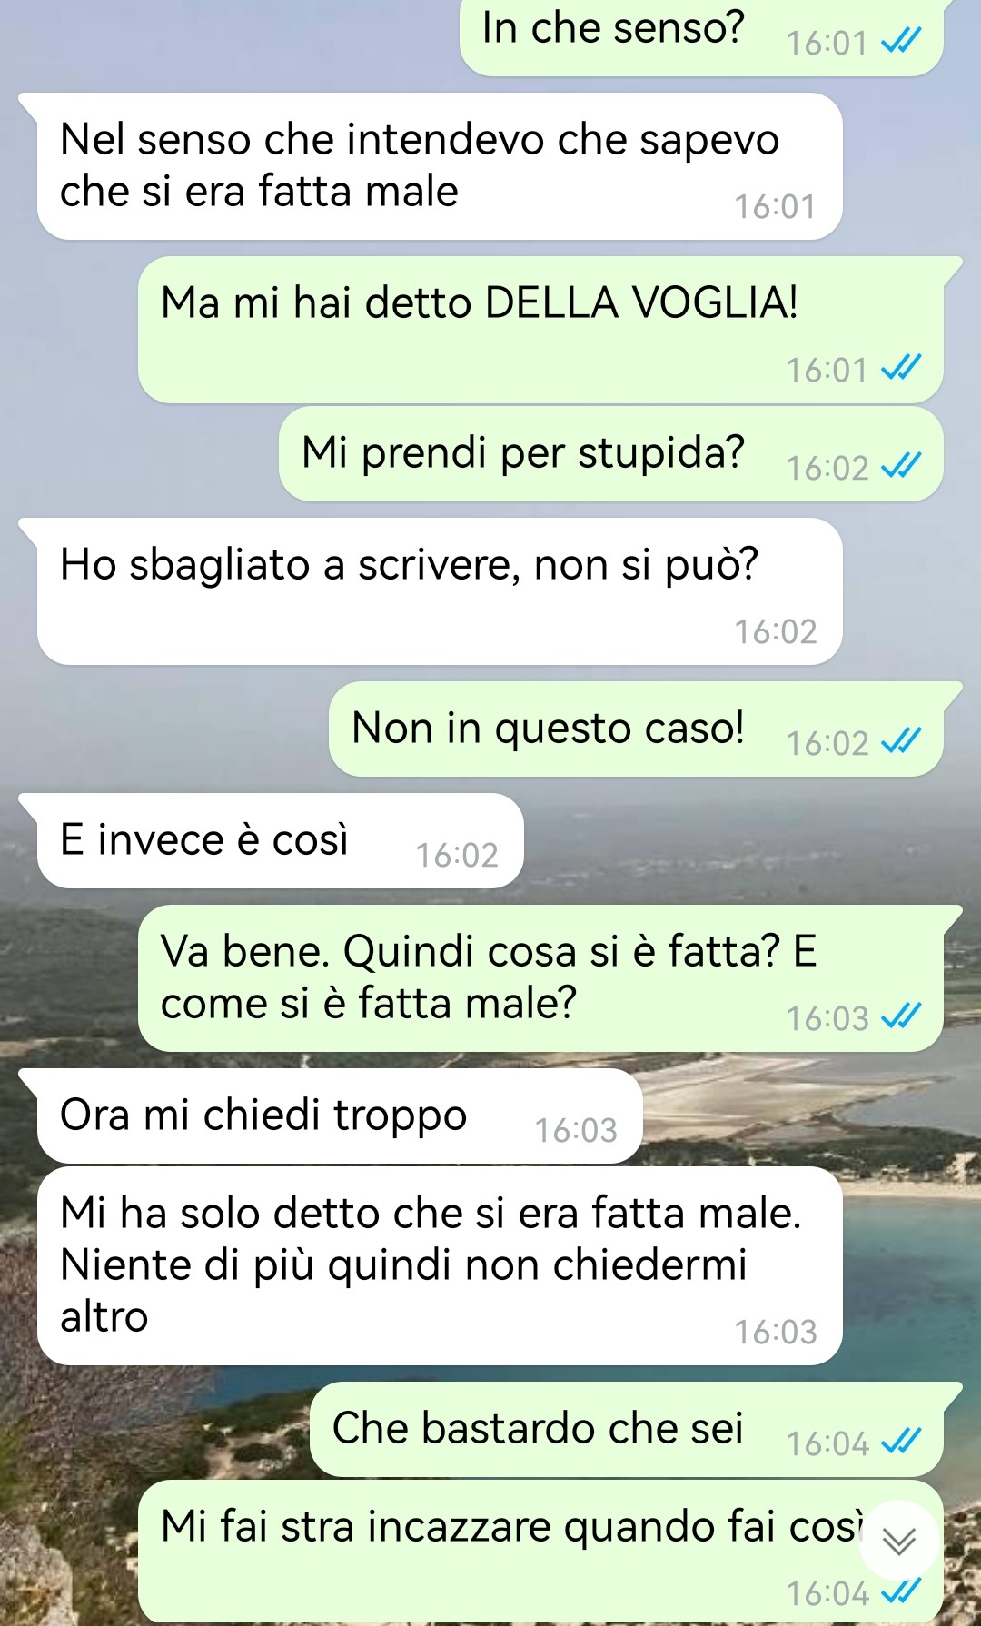Tap blue ticks on 'Mi fai stra incazzare' message
This screenshot has height=1626, width=981.
[901, 1591]
